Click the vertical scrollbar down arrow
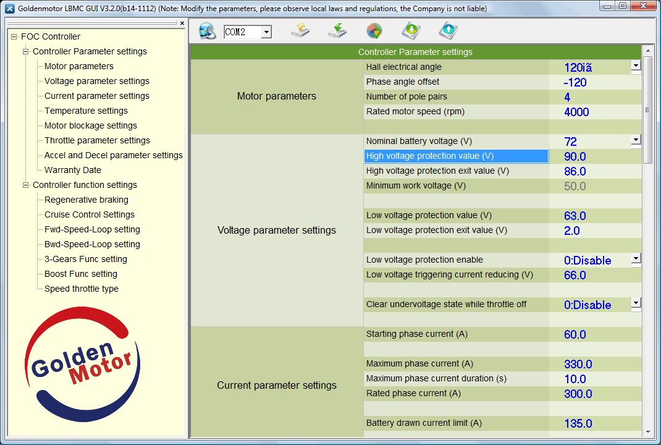The height and width of the screenshot is (445, 661). point(647,431)
